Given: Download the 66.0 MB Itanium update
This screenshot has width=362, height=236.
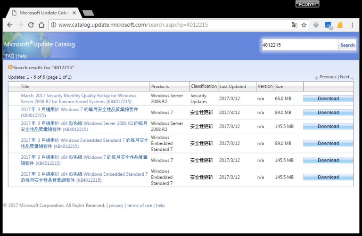Looking at the screenshot, I should [328, 98].
